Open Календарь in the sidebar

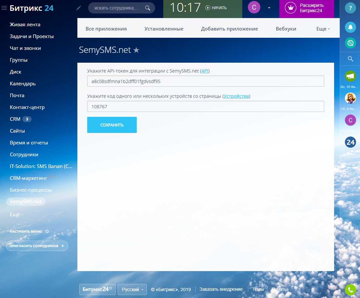point(23,84)
